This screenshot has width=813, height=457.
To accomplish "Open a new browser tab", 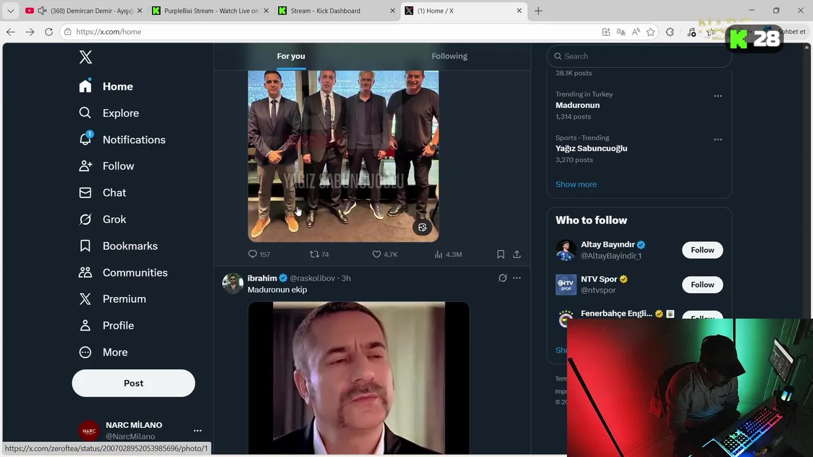I will click(x=539, y=11).
